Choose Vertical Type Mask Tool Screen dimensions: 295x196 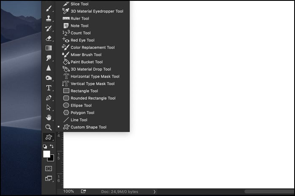[93, 84]
